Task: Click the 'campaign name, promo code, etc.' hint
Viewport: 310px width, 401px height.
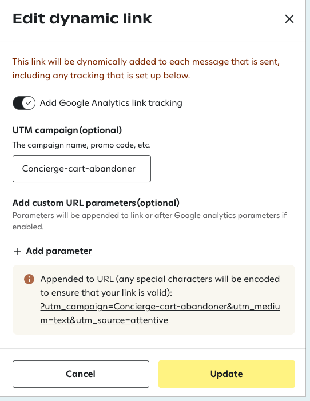Action: click(x=82, y=145)
